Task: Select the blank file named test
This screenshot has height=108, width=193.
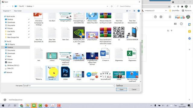Action: [39, 53]
